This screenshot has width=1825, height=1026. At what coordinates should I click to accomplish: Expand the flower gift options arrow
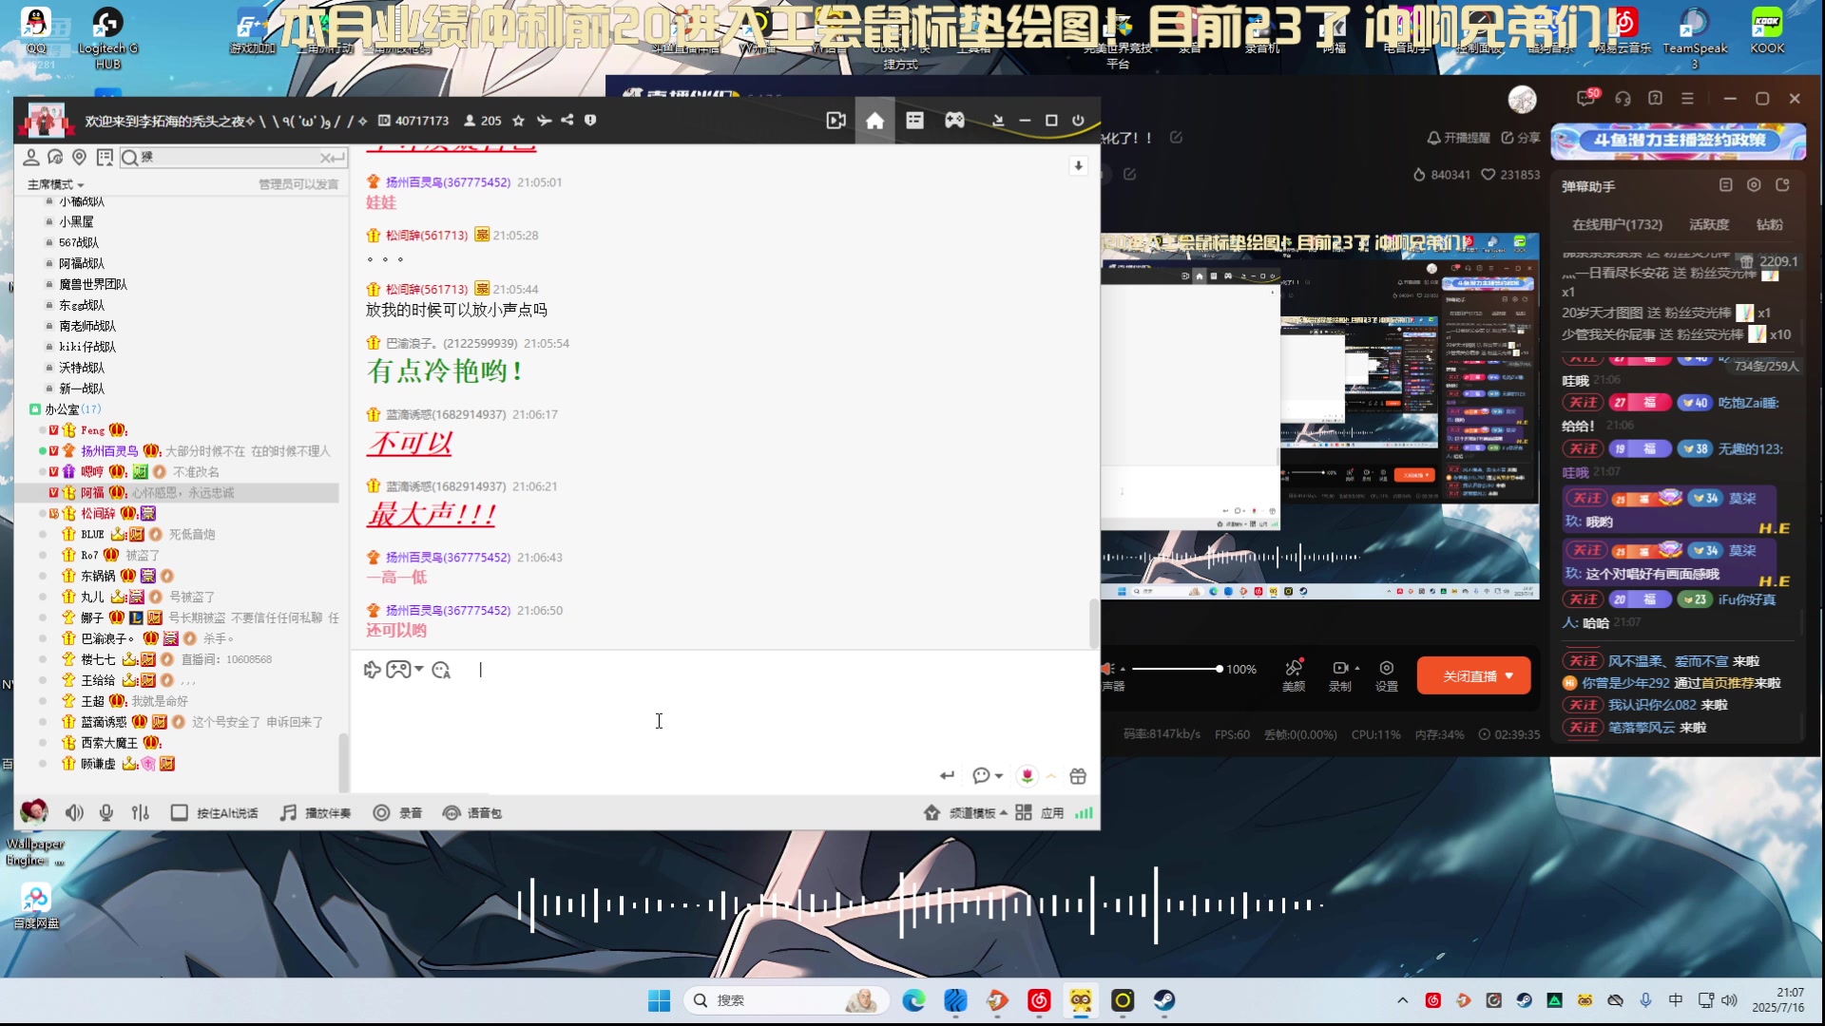coord(1051,776)
